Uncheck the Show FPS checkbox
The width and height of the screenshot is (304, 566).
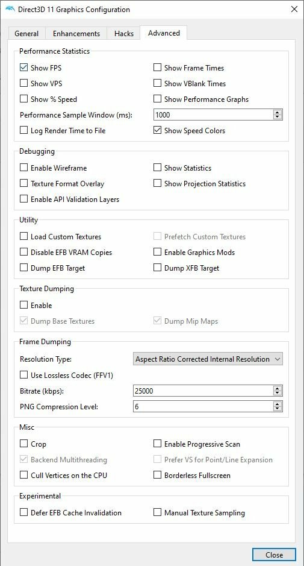[x=24, y=68]
